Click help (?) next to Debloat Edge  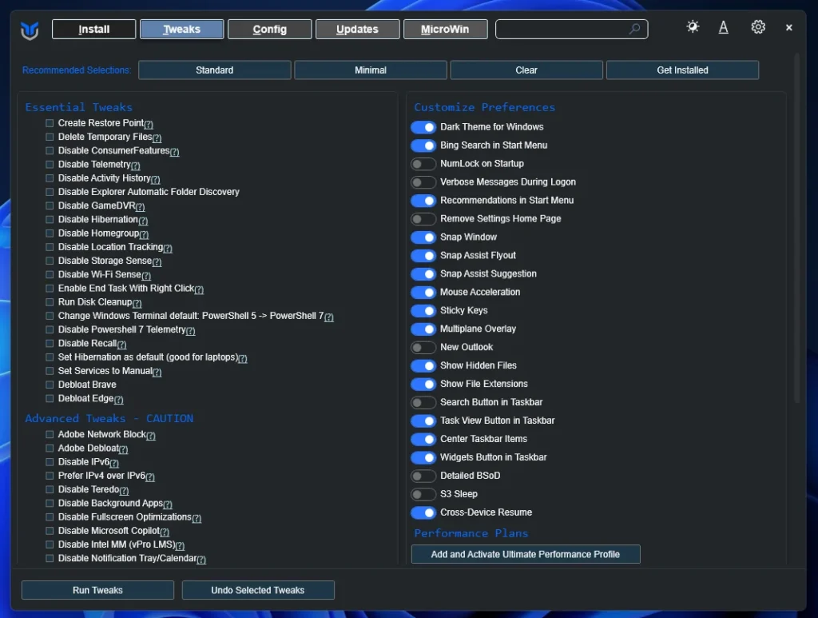(119, 400)
